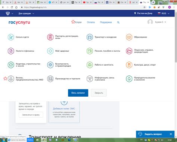Open the RUS language dropdown
Screen dimensions: 177x142
coord(164,13)
